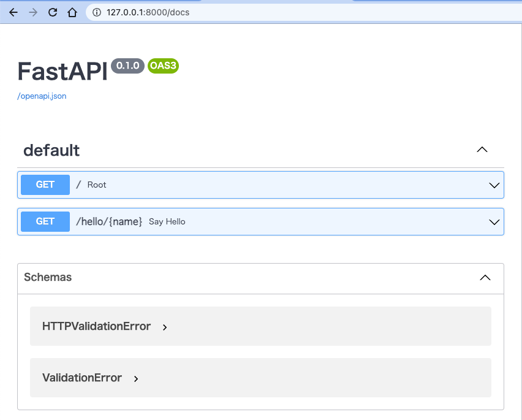
Task: Click the browser forward arrow
Action: point(33,13)
